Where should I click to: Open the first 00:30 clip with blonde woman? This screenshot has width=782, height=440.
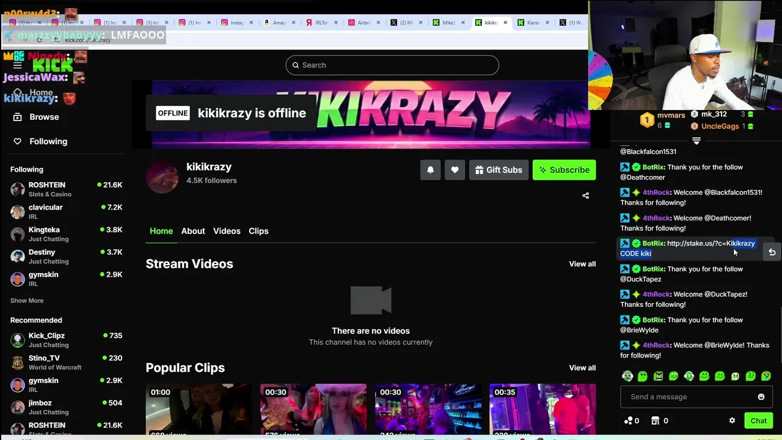tap(313, 409)
